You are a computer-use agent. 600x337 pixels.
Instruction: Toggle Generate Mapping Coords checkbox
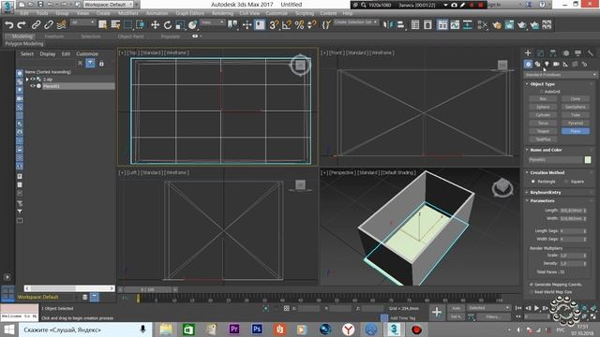pos(532,285)
